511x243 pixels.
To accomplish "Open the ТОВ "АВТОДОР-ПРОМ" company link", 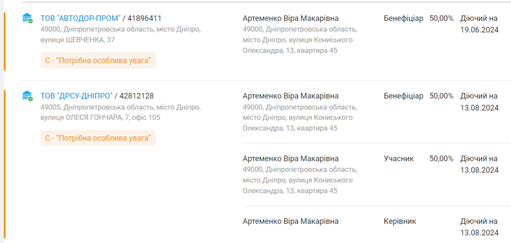I will 80,18.
